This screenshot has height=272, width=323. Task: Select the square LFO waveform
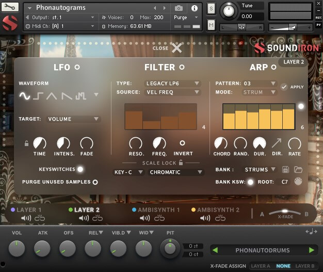38,96
